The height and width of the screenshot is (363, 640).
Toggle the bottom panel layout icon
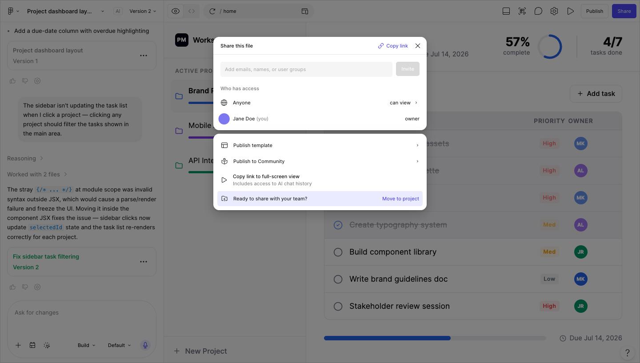point(506,11)
